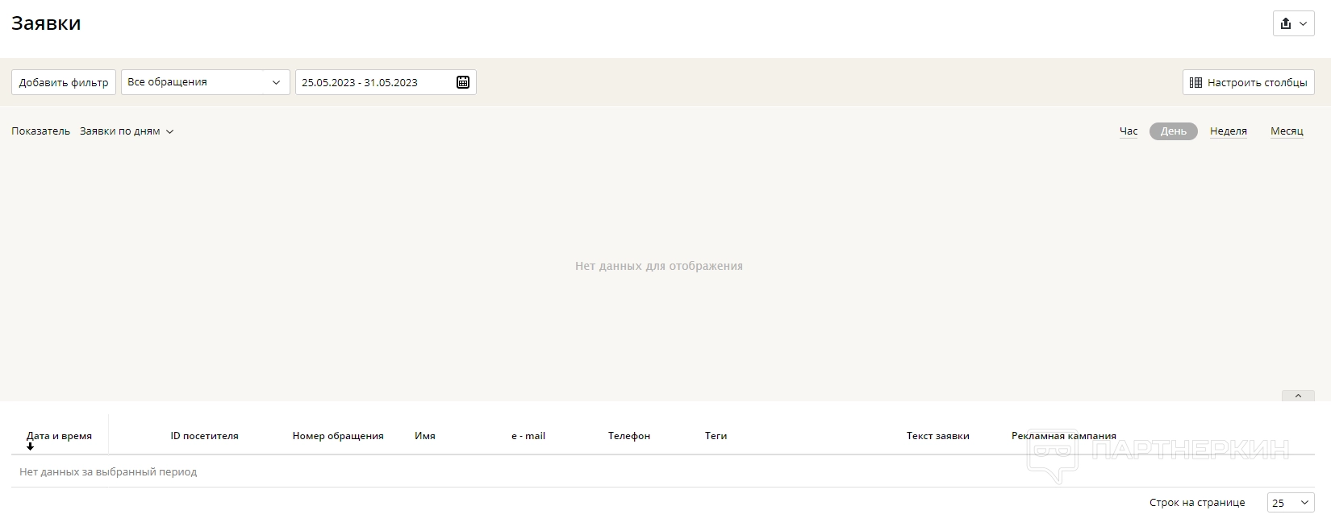Click the Добавить фильтр button
The height and width of the screenshot is (527, 1331).
click(x=64, y=82)
